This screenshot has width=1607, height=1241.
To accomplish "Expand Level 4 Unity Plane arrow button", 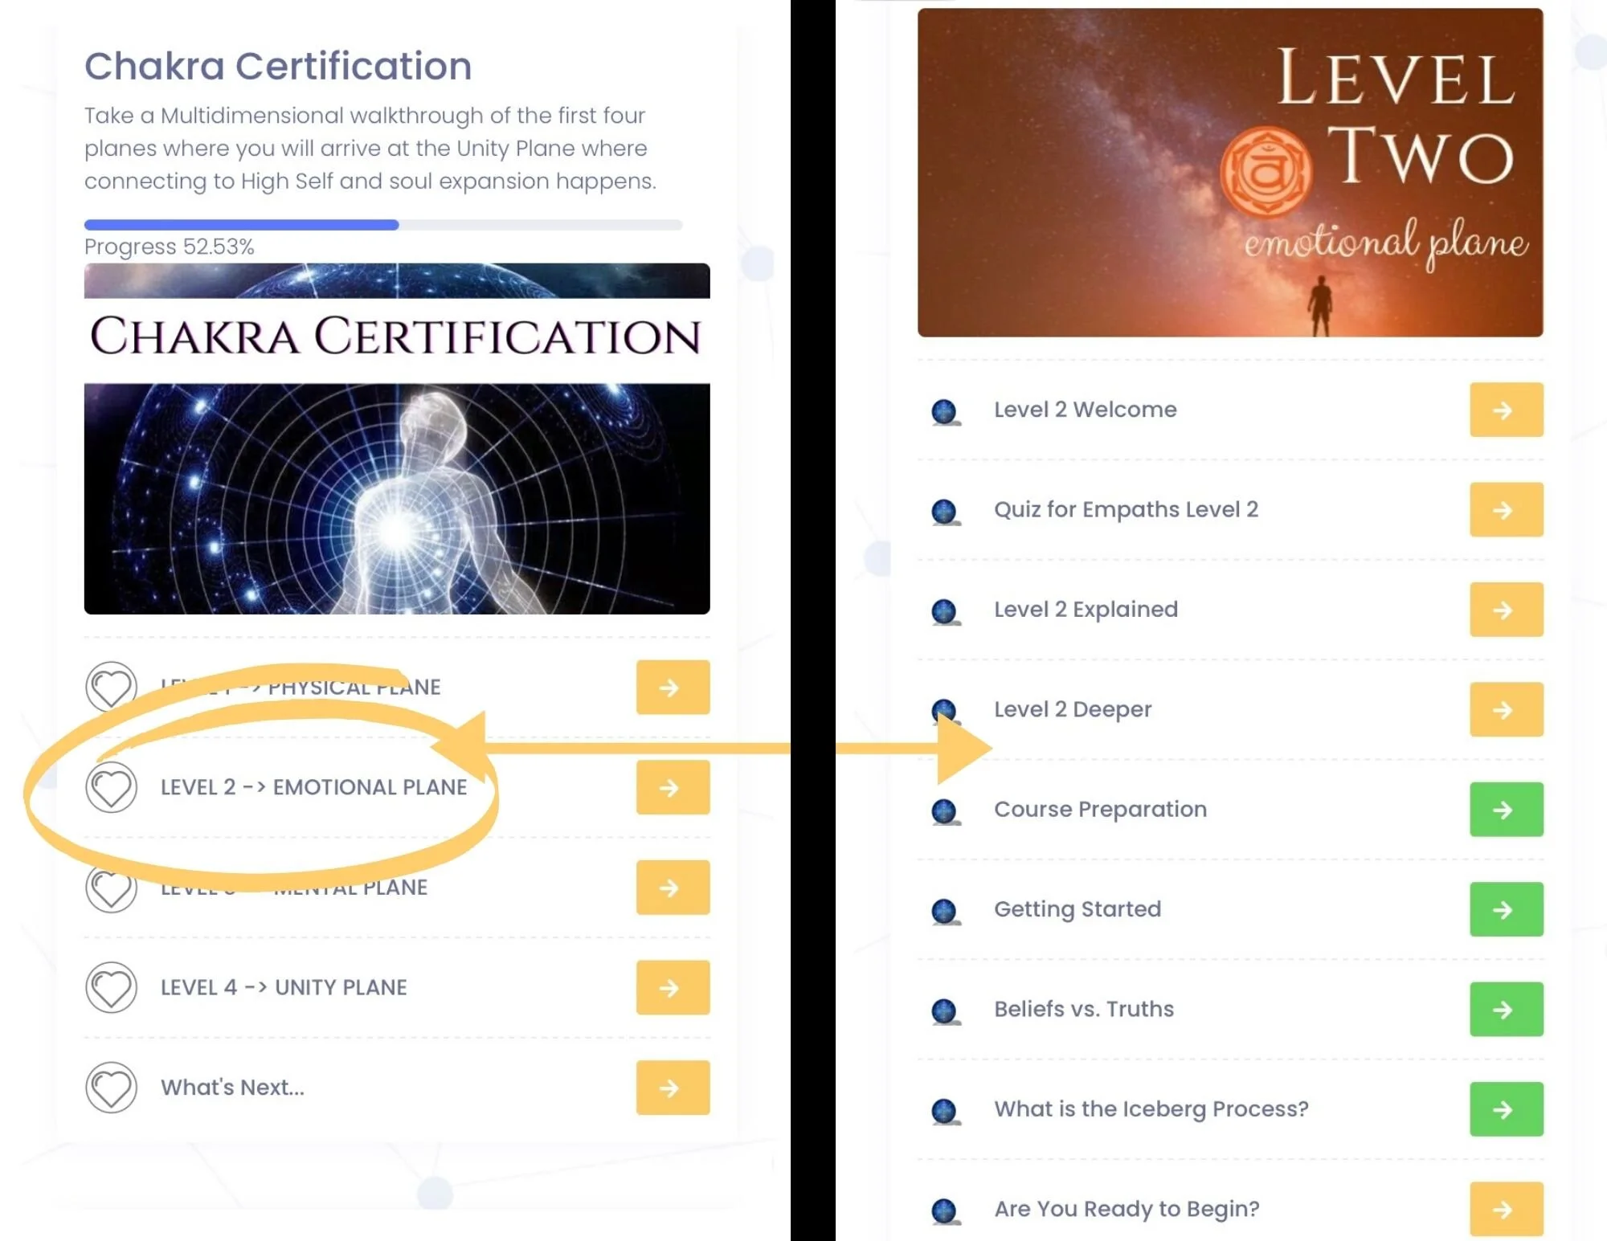I will click(673, 987).
